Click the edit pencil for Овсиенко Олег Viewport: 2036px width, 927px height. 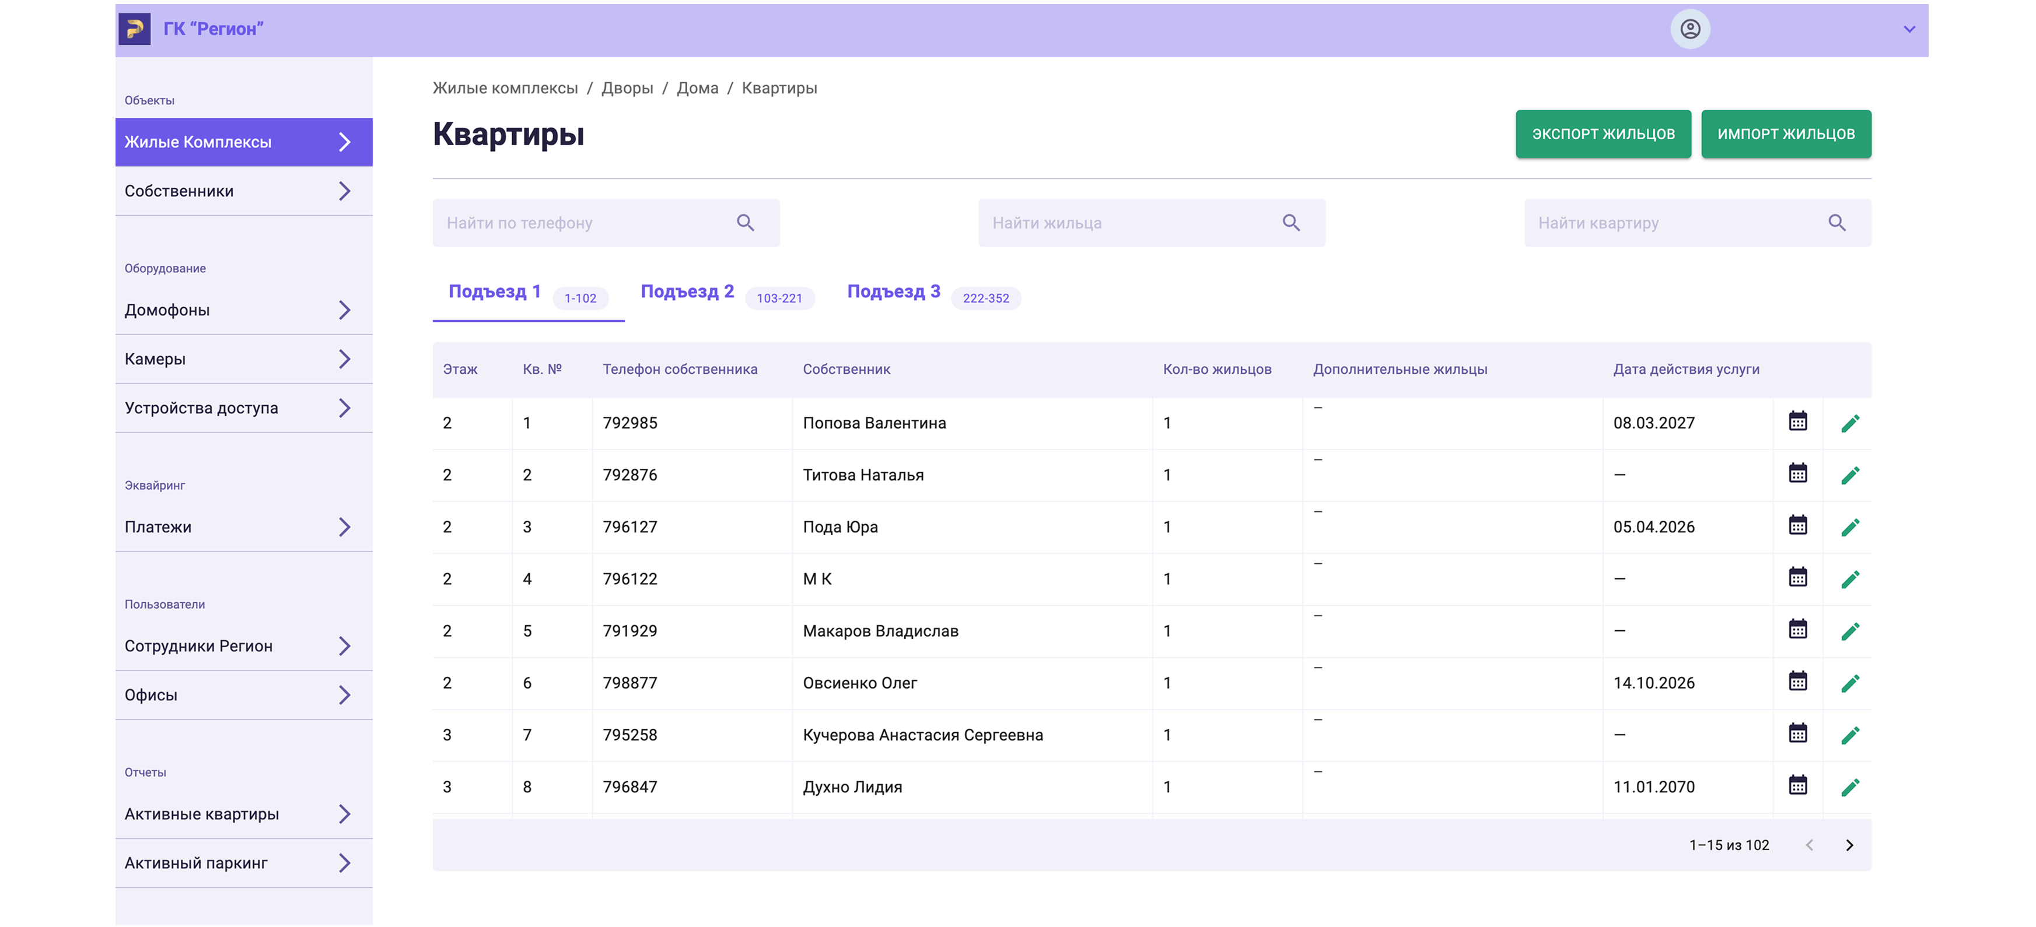(x=1849, y=683)
